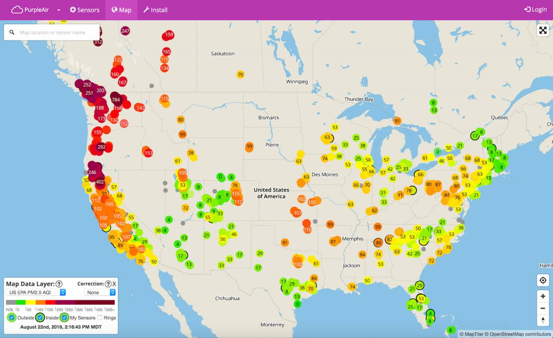Viewport: 553px width, 338px height.
Task: Click the OpenStreetMap contributors link
Action: click(520, 333)
